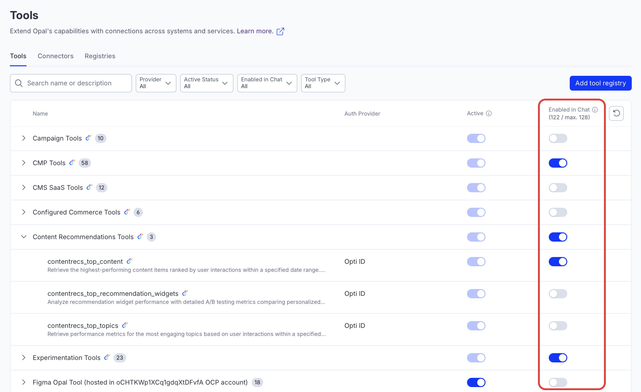Click the info icon next to Enabled in Chat

pos(595,110)
